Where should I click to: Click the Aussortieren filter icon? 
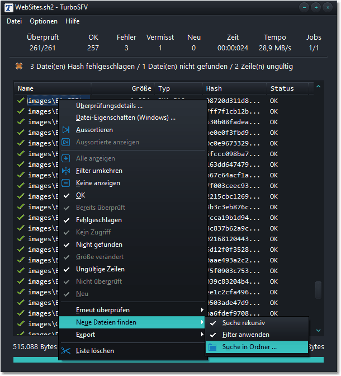pos(66,130)
